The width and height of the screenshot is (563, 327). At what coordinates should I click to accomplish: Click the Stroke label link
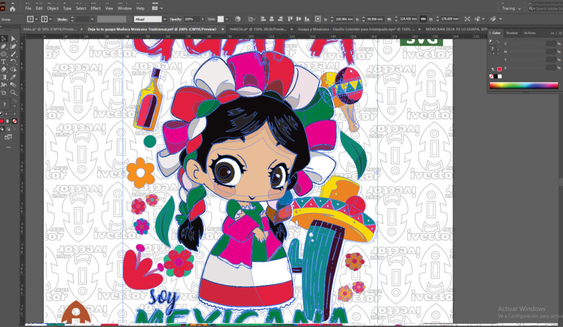pyautogui.click(x=62, y=19)
